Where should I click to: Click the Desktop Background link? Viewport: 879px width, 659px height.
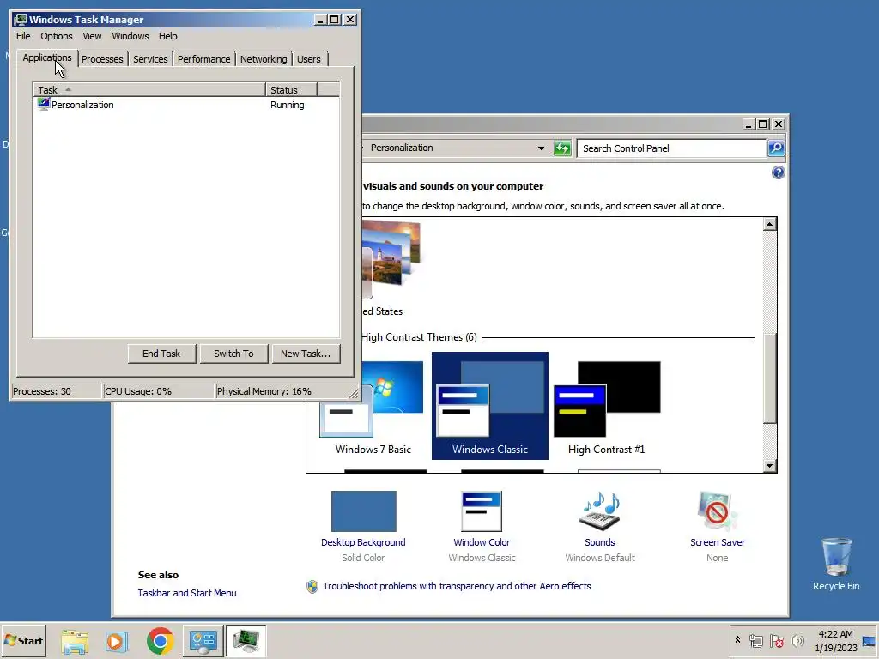click(x=363, y=542)
